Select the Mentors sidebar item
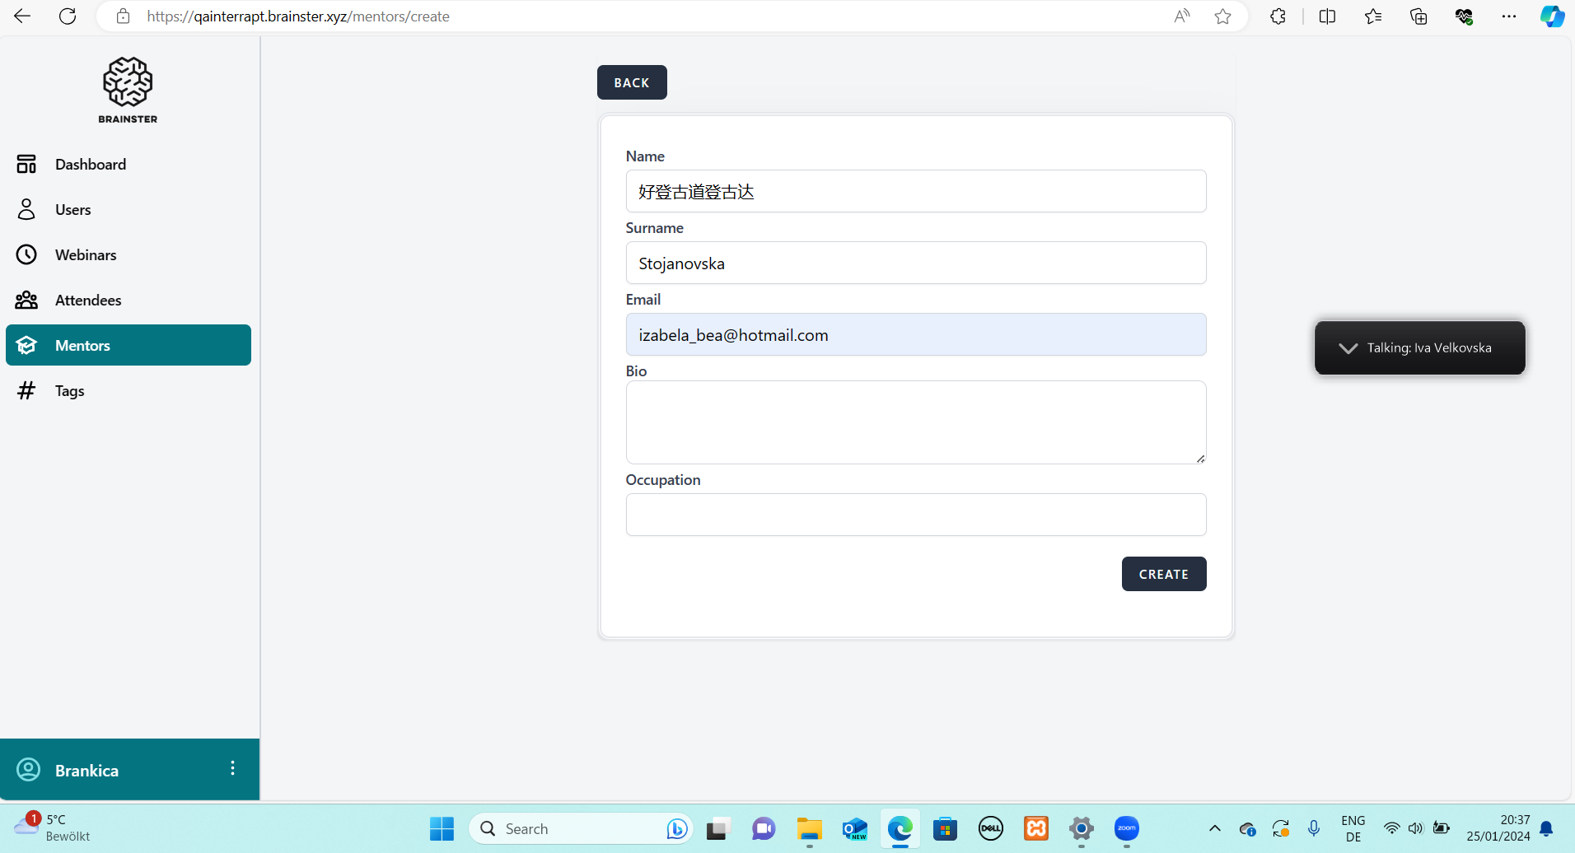The width and height of the screenshot is (1575, 853). tap(129, 346)
